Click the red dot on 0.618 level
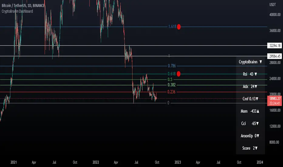Viewport: 283px width, 167px height. pyautogui.click(x=179, y=74)
